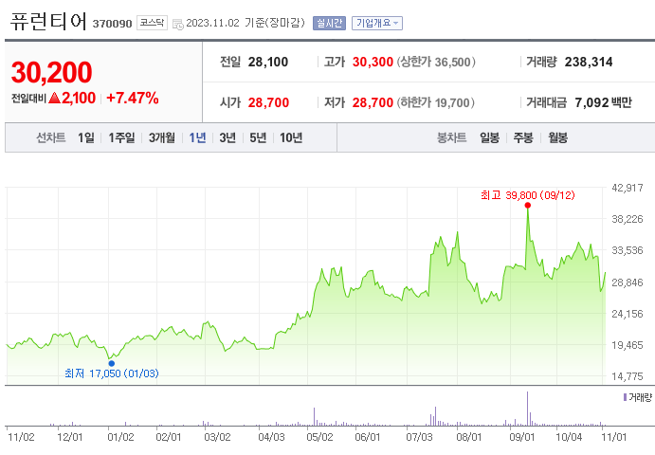Click the tallest volume bar near 09/12
Image resolution: width=655 pixels, height=455 pixels.
tap(527, 409)
